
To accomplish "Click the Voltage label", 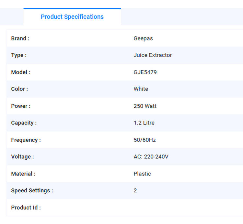I will pos(22,157).
